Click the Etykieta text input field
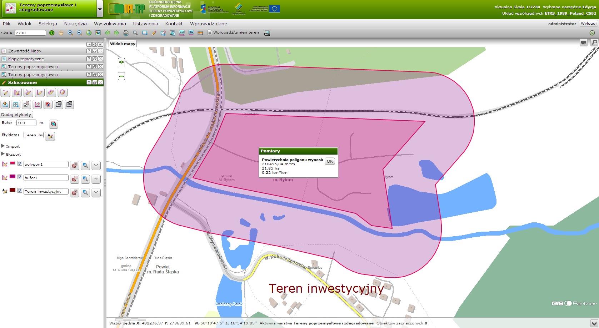 coord(34,135)
